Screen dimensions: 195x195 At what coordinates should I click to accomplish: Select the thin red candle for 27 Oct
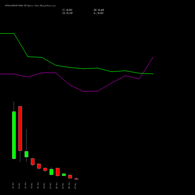coord(76,179)
